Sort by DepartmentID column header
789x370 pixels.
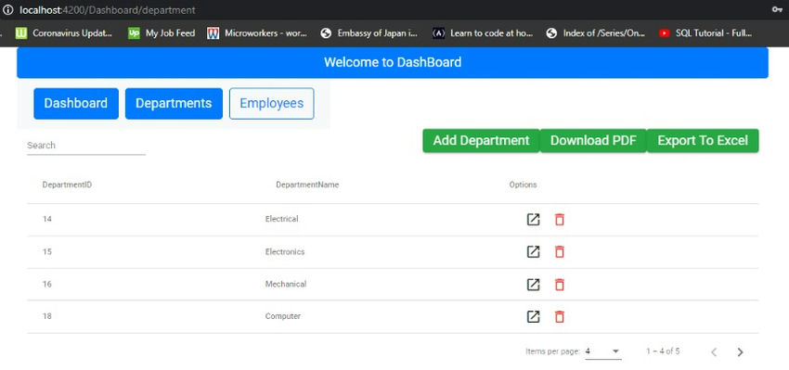coord(67,185)
